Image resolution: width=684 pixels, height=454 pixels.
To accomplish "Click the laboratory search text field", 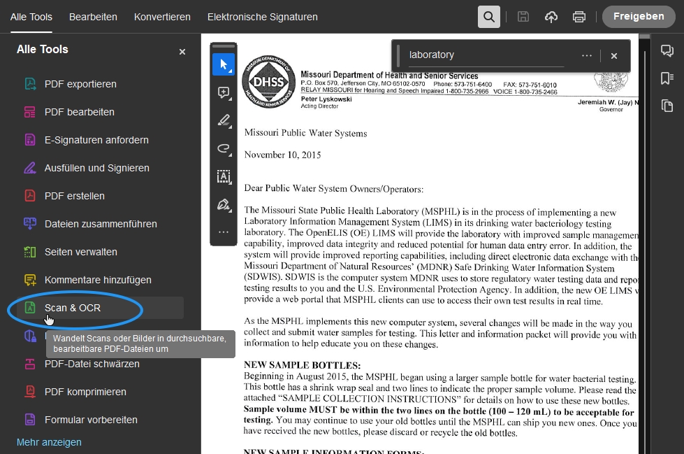I will click(489, 55).
